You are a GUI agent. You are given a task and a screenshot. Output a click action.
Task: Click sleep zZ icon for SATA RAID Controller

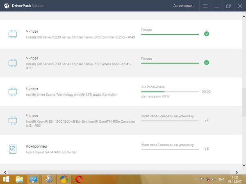(x=207, y=149)
